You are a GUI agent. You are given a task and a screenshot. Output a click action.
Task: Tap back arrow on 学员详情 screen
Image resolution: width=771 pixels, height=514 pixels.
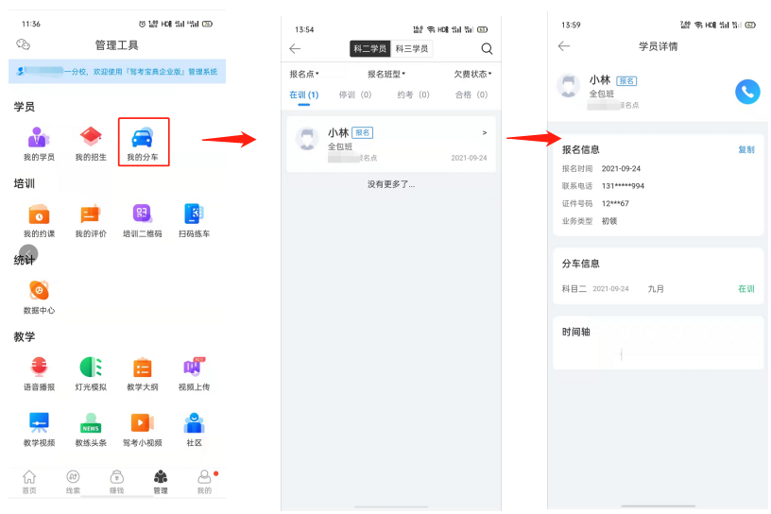564,46
